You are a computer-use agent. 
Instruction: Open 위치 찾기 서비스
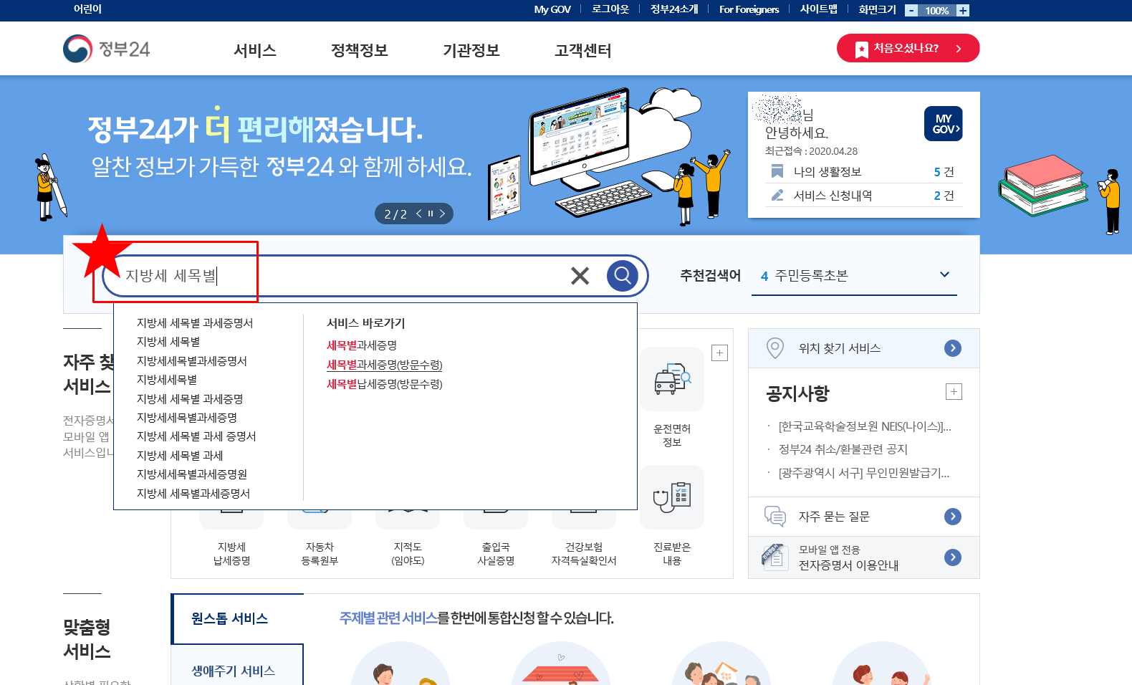(x=864, y=348)
